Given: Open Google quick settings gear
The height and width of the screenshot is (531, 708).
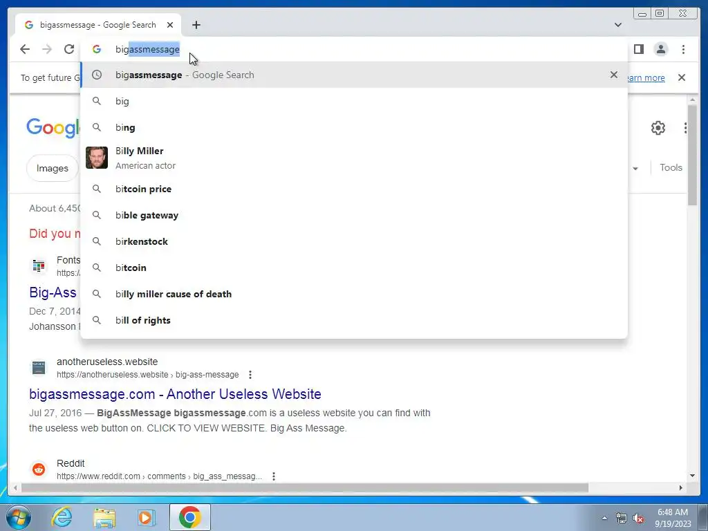Looking at the screenshot, I should (x=658, y=128).
